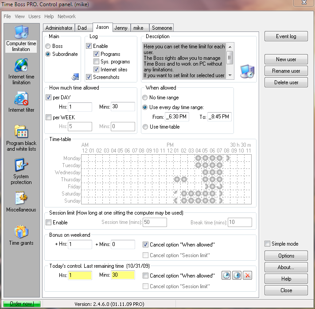Enable Sys. programs logging checkbox
The image size is (315, 309).
click(x=96, y=62)
